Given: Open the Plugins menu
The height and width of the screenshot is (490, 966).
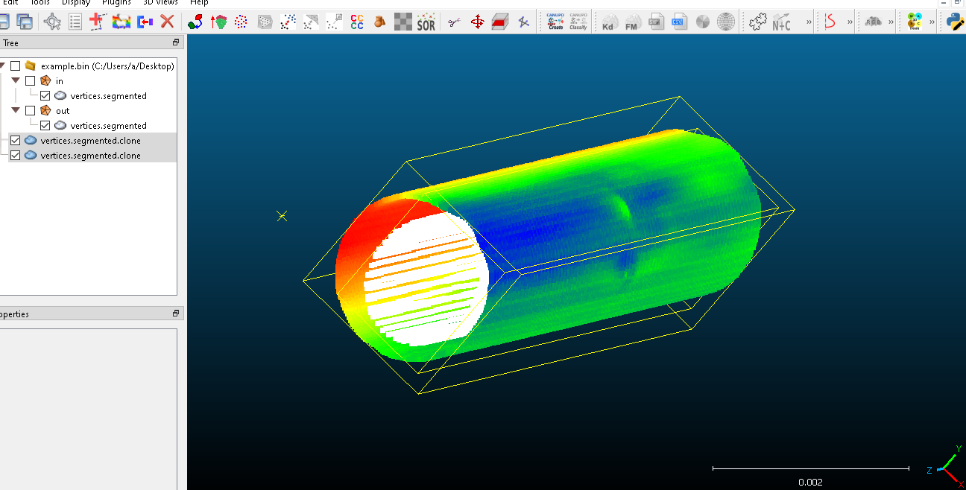Looking at the screenshot, I should point(116,3).
